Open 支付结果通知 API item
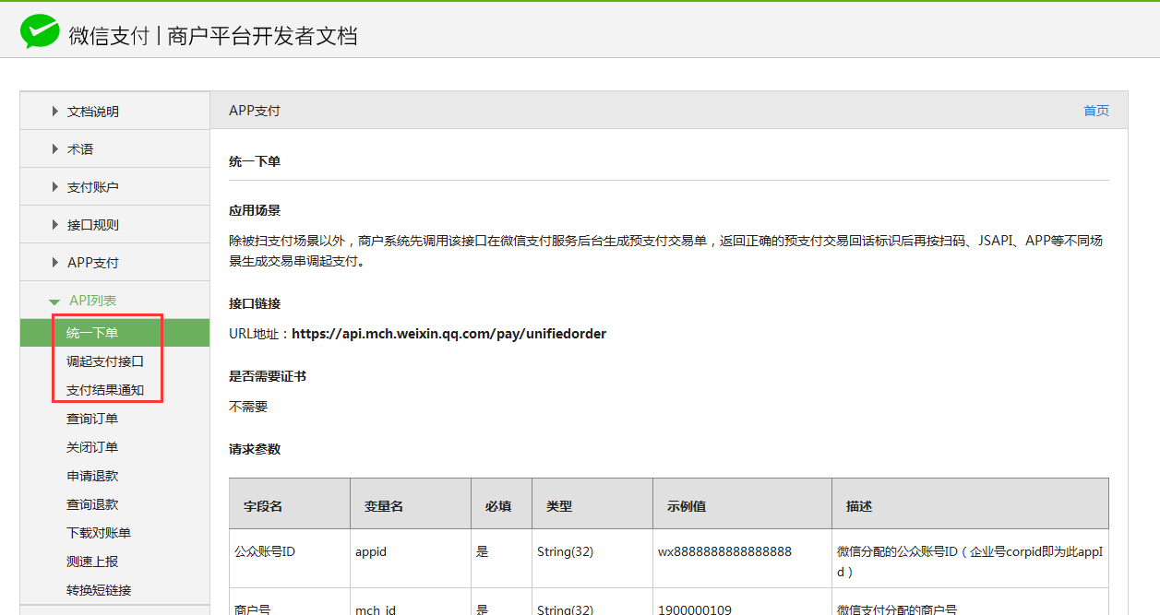 pyautogui.click(x=105, y=390)
